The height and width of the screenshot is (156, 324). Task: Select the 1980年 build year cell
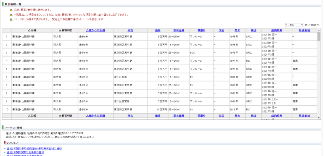(x=237, y=101)
